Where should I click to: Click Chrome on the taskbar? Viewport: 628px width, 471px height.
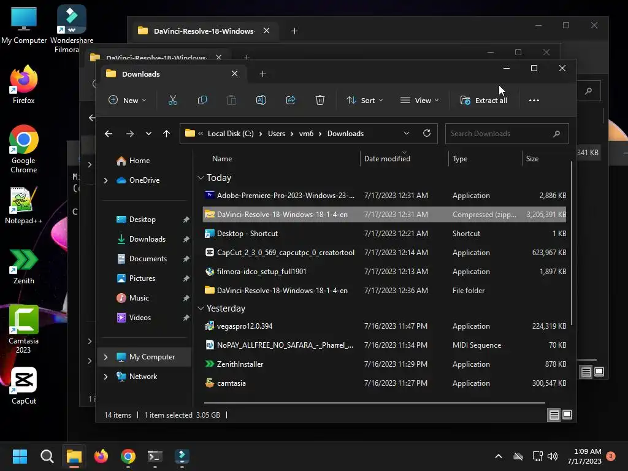(x=128, y=456)
